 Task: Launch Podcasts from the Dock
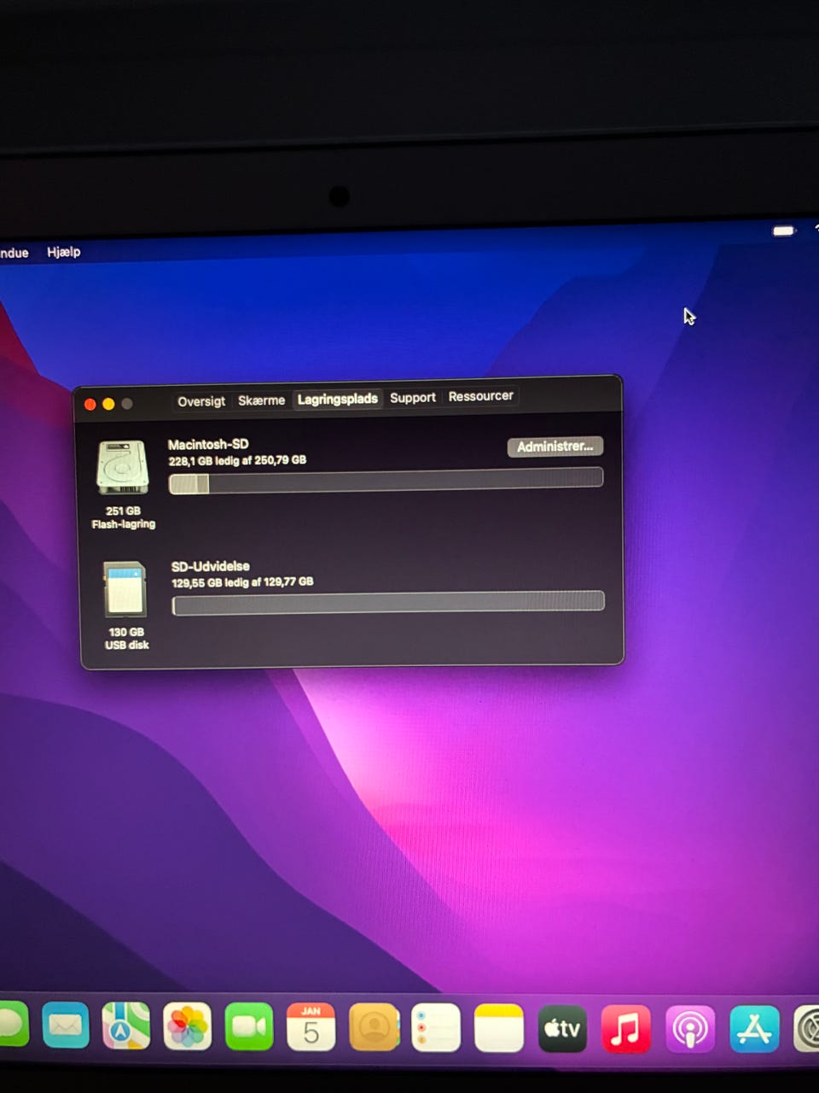point(690,1029)
